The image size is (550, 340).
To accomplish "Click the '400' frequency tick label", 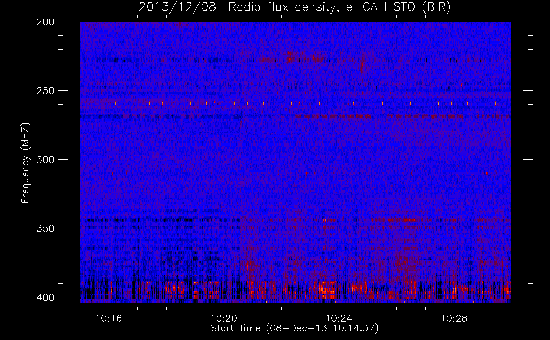I will [45, 297].
